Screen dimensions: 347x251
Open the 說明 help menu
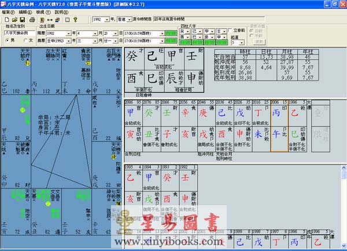pos(60,11)
